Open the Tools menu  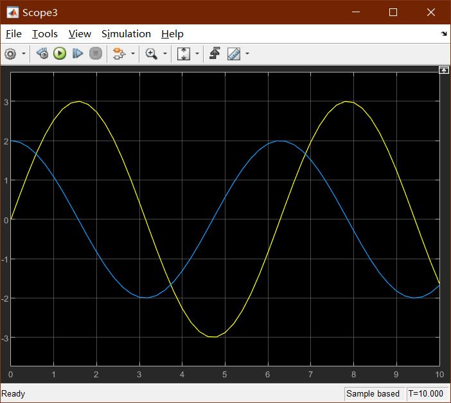pyautogui.click(x=45, y=34)
